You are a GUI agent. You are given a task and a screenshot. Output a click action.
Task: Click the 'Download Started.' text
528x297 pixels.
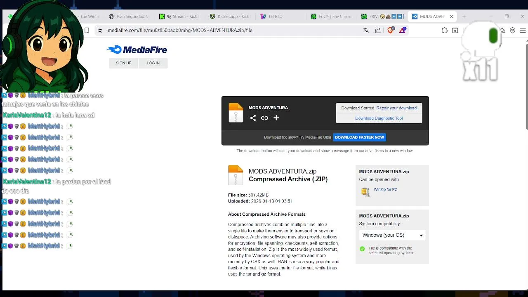[358, 108]
